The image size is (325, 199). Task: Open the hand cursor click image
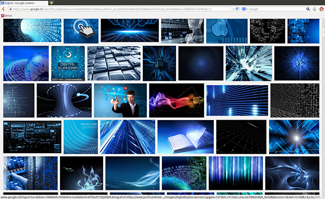[81, 31]
